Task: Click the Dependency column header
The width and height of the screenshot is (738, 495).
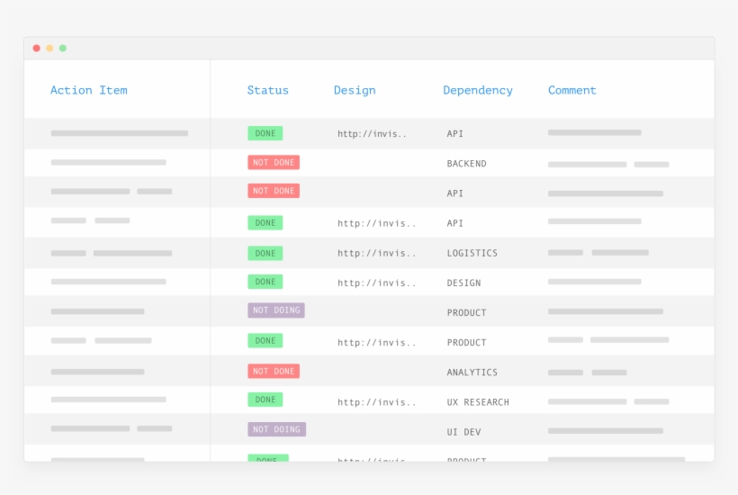Action: (477, 90)
